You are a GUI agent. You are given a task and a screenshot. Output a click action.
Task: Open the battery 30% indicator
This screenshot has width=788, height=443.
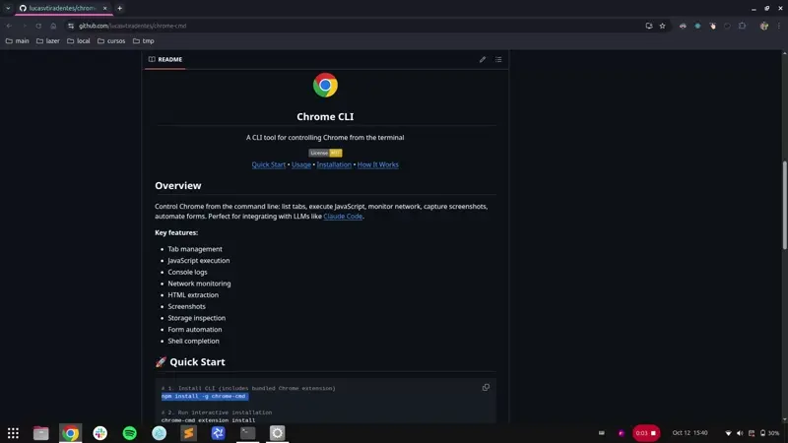(770, 433)
